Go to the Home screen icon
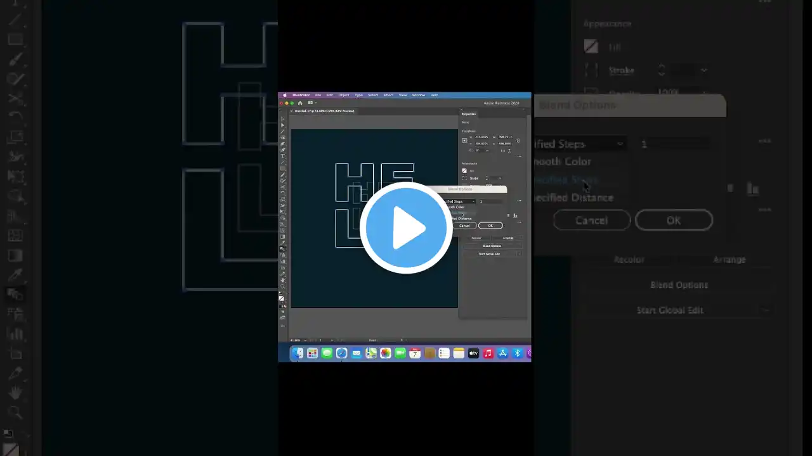Image resolution: width=812 pixels, height=456 pixels. [x=300, y=103]
